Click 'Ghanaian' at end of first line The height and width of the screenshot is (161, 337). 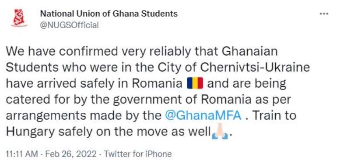249,51
